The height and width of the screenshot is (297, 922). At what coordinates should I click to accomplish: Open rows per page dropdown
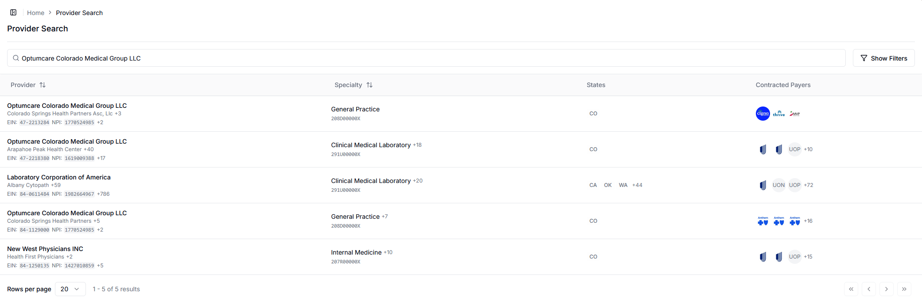[x=70, y=289]
